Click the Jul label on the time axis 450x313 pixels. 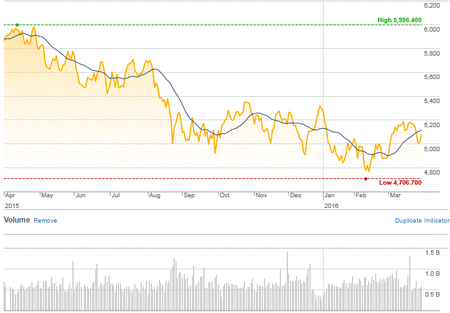coord(116,196)
